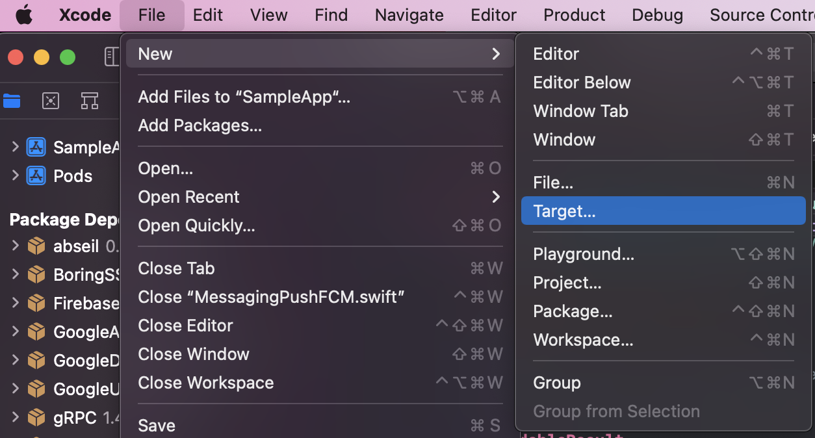Select Window Tab in New submenu
The height and width of the screenshot is (438, 815).
(x=664, y=111)
